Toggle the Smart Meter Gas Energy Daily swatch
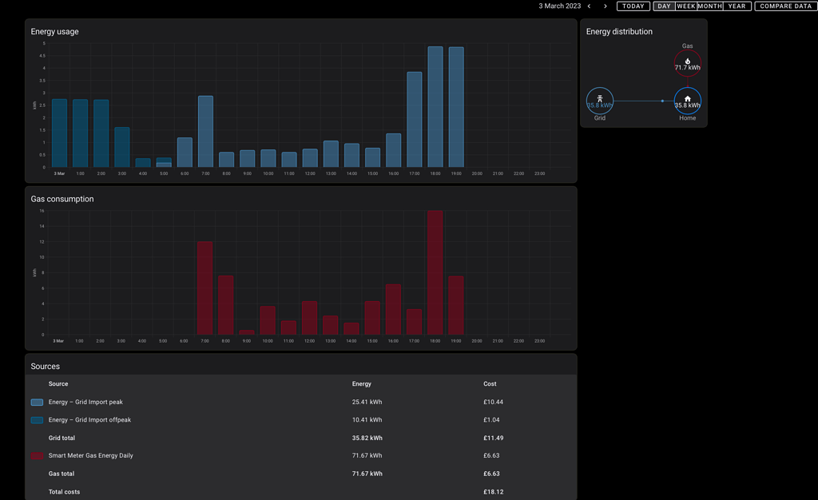Image resolution: width=818 pixels, height=500 pixels. point(36,455)
